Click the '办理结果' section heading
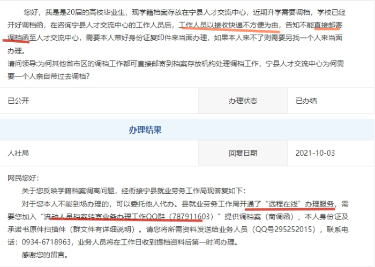This screenshot has width=375, height=267. (145, 129)
